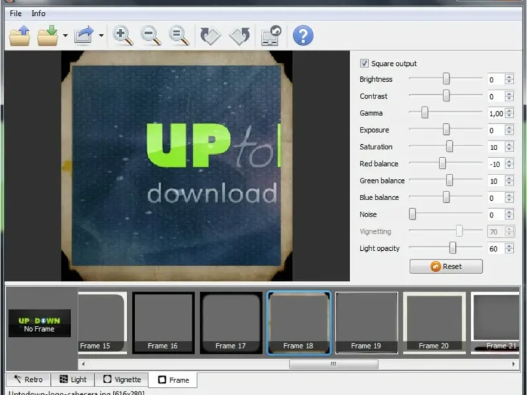
Task: Zoom out with the minus magnifier
Action: (151, 36)
